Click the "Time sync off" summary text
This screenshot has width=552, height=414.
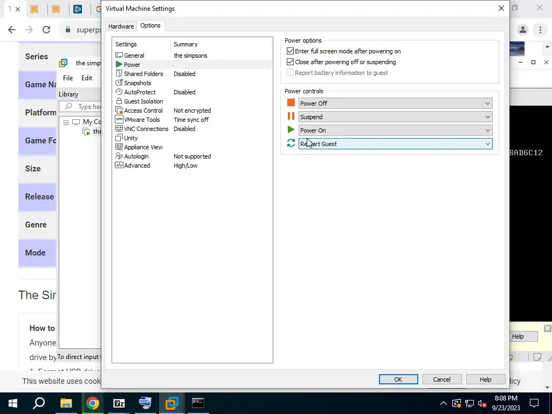(x=191, y=119)
